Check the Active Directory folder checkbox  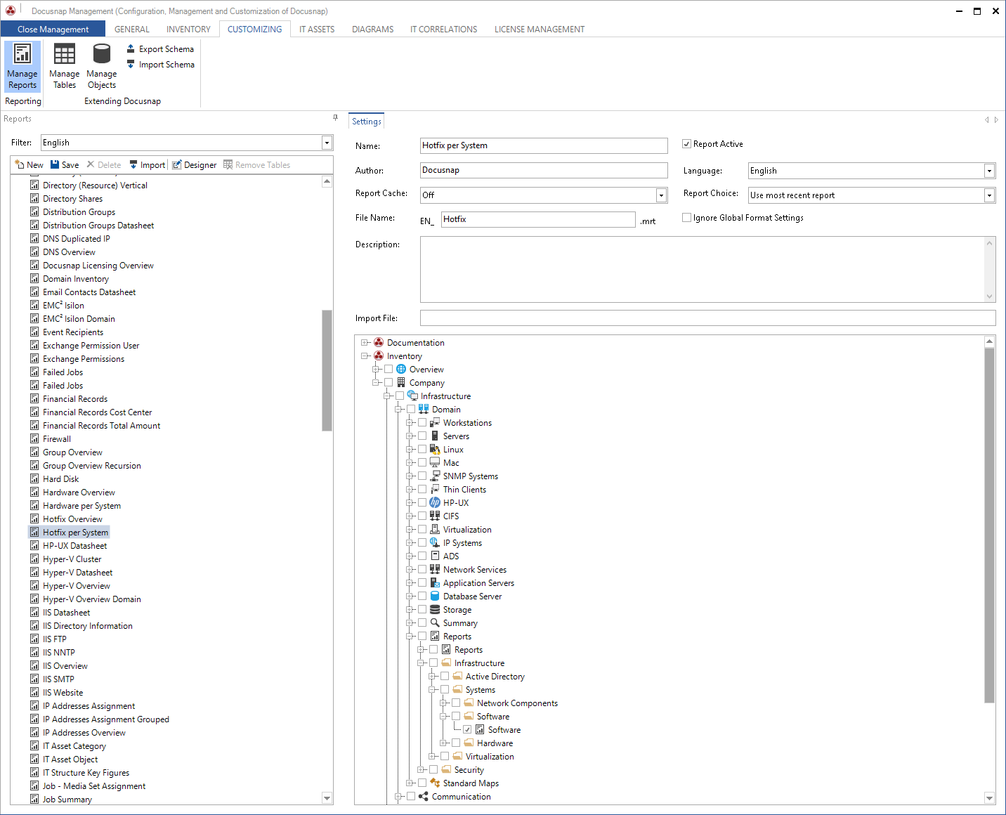445,676
